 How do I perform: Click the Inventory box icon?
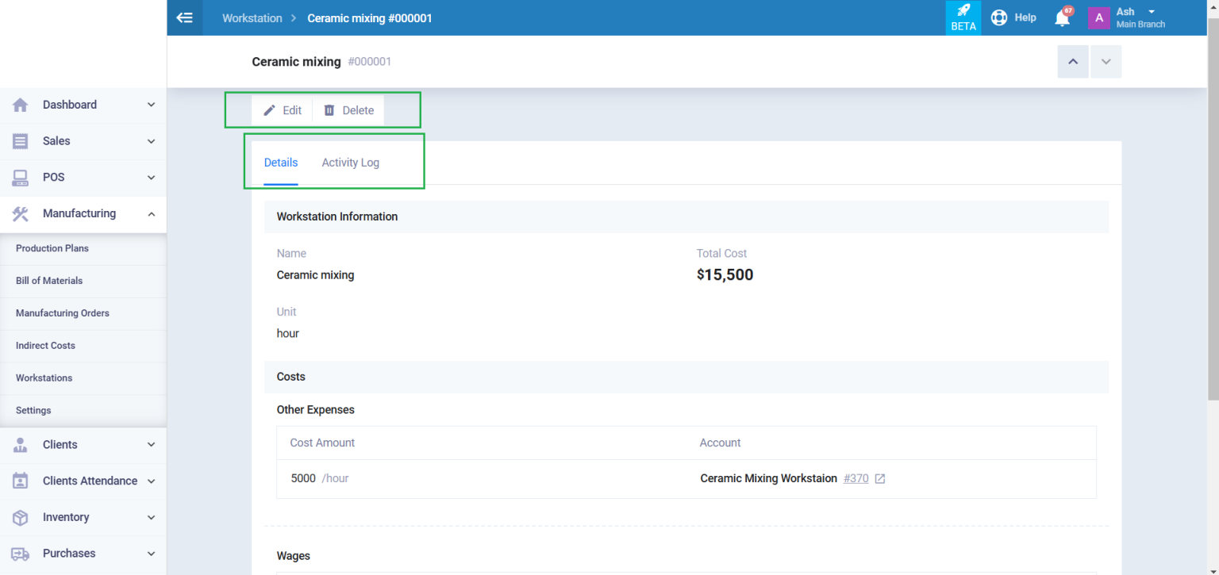tap(21, 517)
